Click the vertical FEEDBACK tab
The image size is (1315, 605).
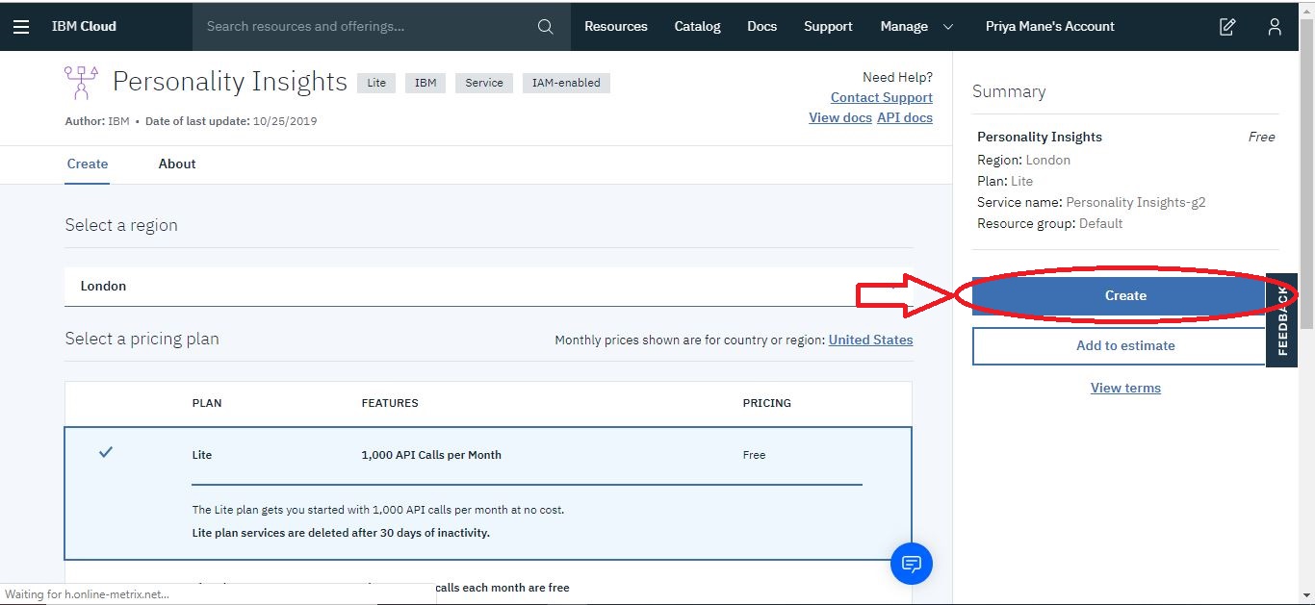[1282, 320]
